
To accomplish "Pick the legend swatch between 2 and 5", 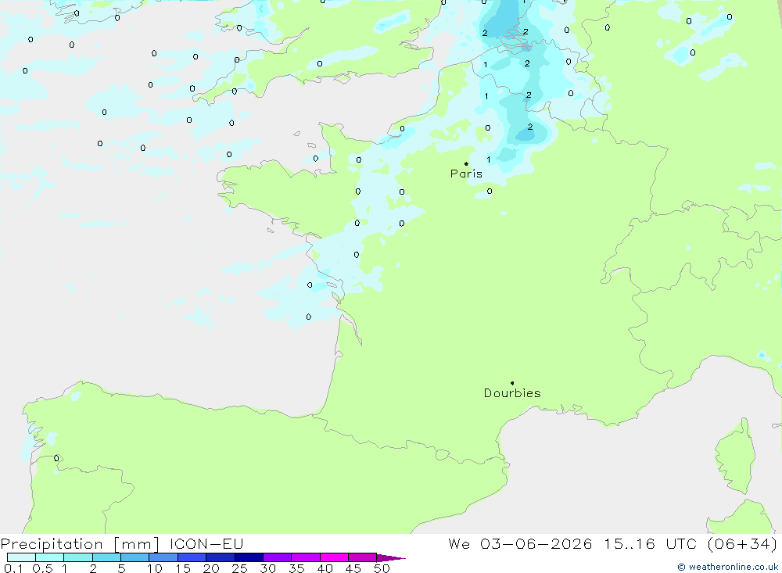I will pos(106,557).
